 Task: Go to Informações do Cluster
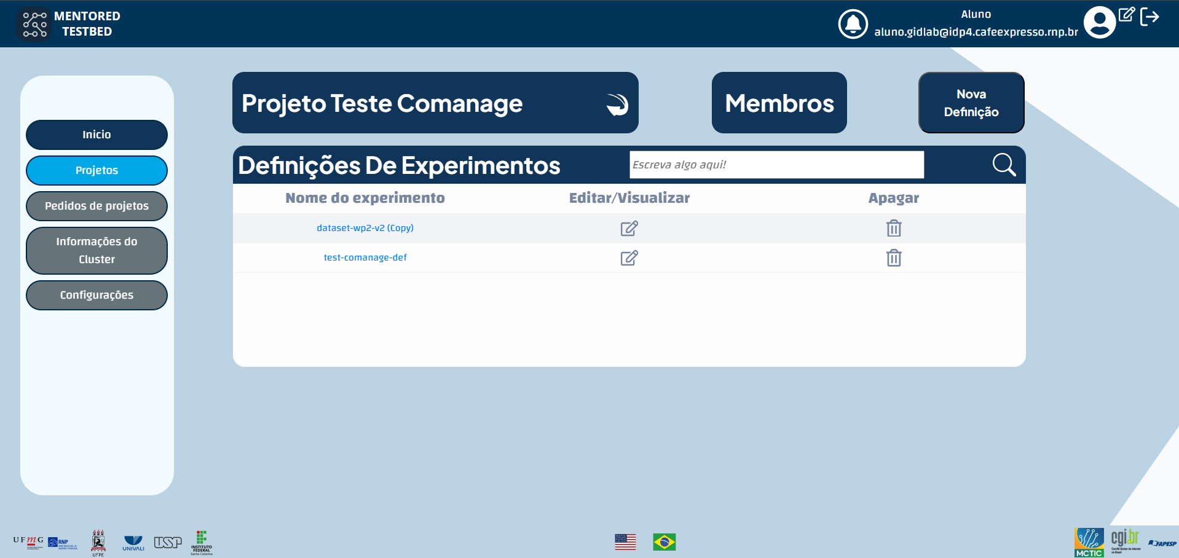97,250
